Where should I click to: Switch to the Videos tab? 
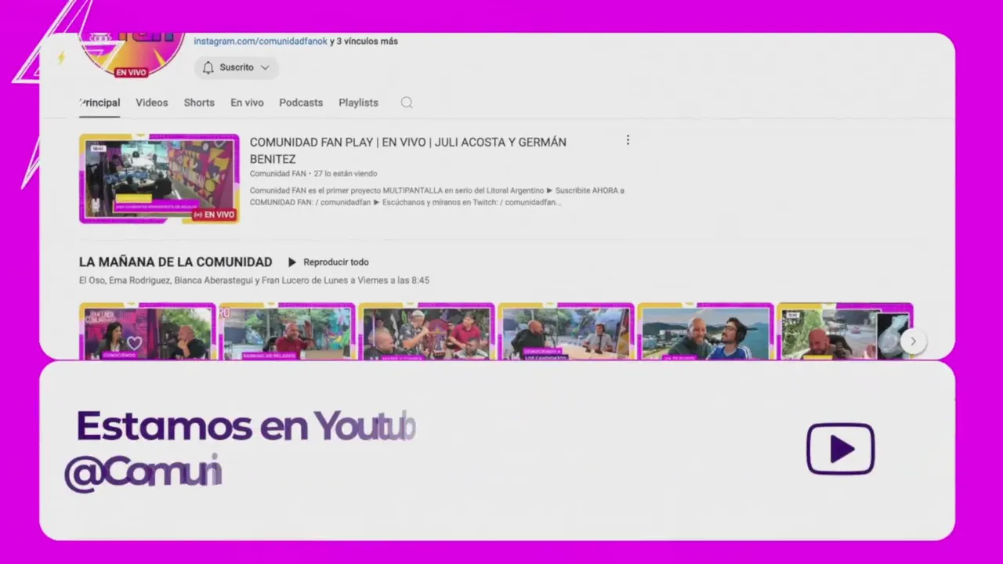pyautogui.click(x=151, y=103)
